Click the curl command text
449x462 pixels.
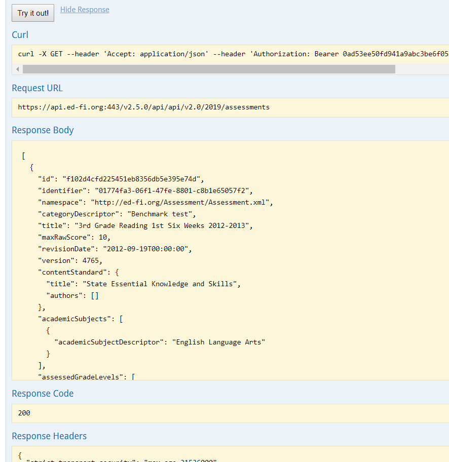(x=233, y=54)
